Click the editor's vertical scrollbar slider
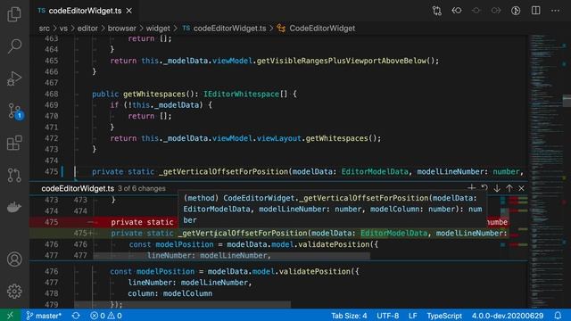This screenshot has height=321, width=571. (x=567, y=101)
